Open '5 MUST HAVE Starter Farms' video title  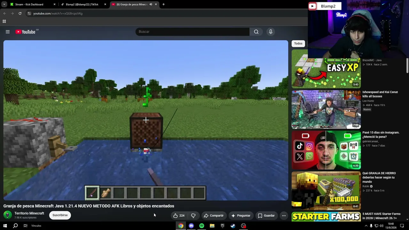[x=382, y=216]
